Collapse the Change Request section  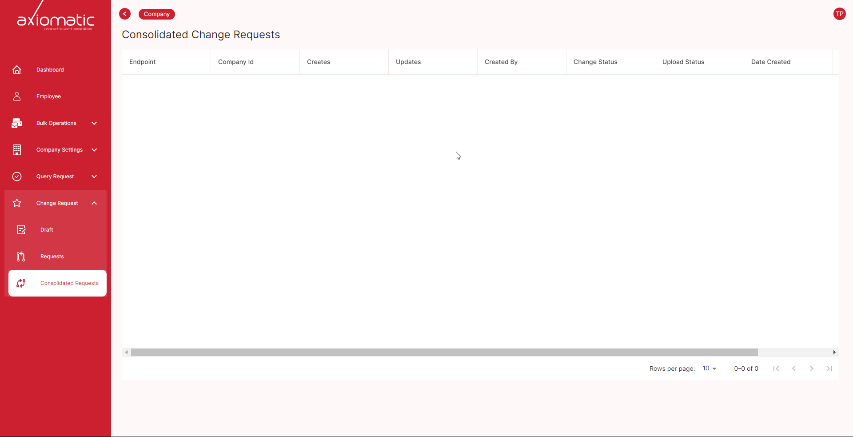(94, 203)
